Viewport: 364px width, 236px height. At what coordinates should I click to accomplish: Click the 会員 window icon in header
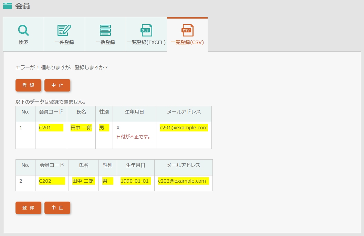pyautogui.click(x=8, y=6)
